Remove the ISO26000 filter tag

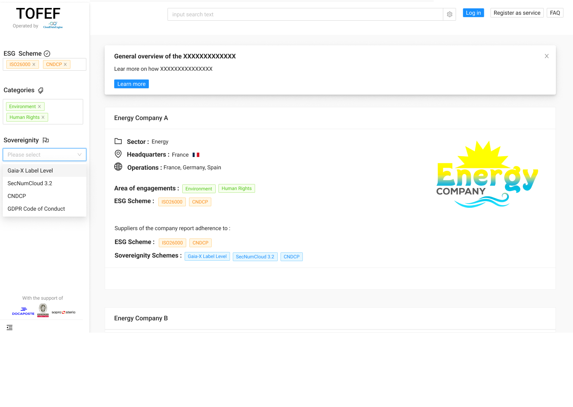tap(34, 64)
